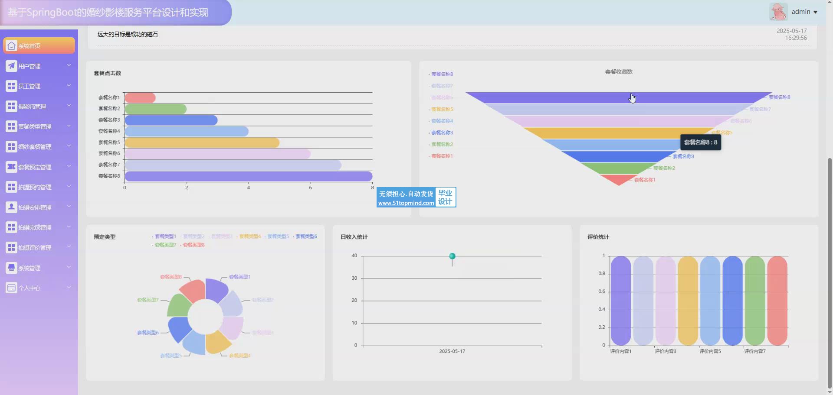The width and height of the screenshot is (833, 395).
Task: Click the 51topmind.com watermark link
Action: 406,203
